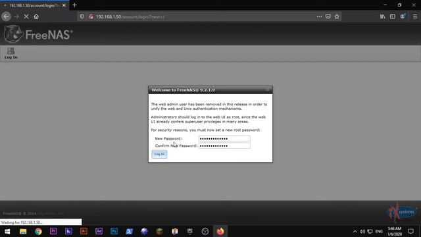
Task: Select the 192.168.1.50 login tab
Action: [x=34, y=5]
